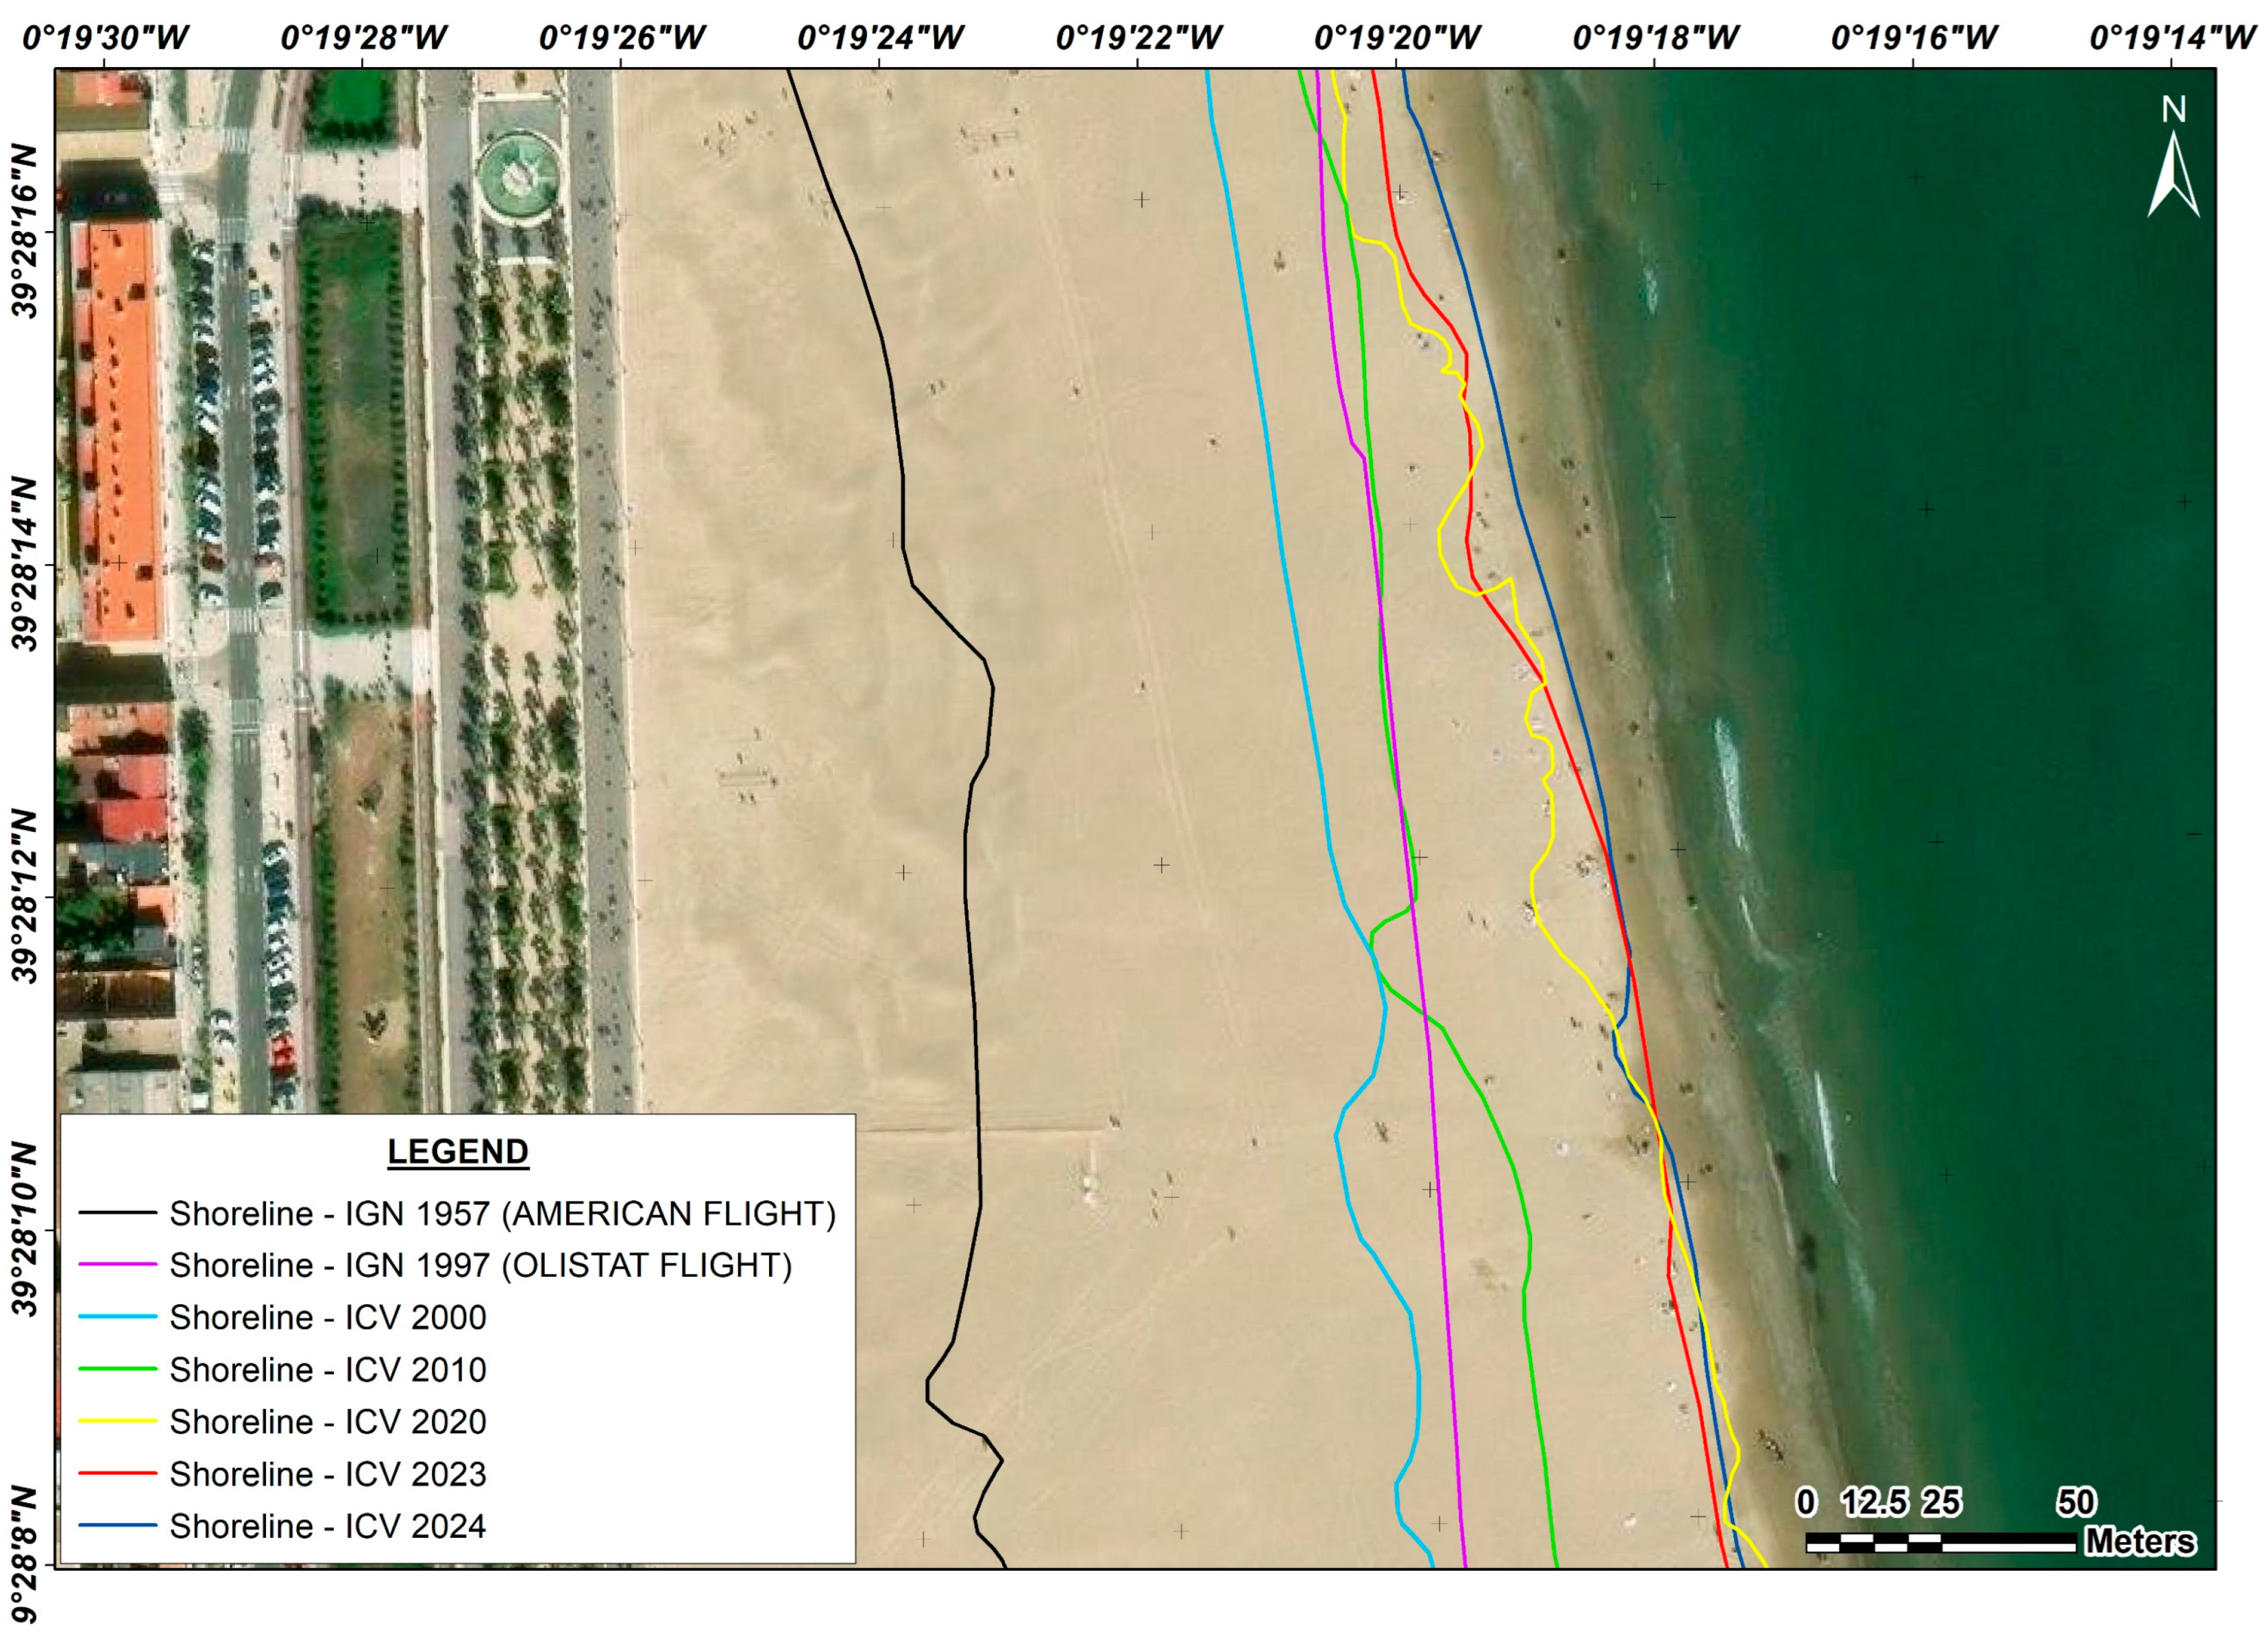Screen dimensions: 2268x1636
Task: Click the 39°28'12"N latitude label
Action: coord(24,896)
